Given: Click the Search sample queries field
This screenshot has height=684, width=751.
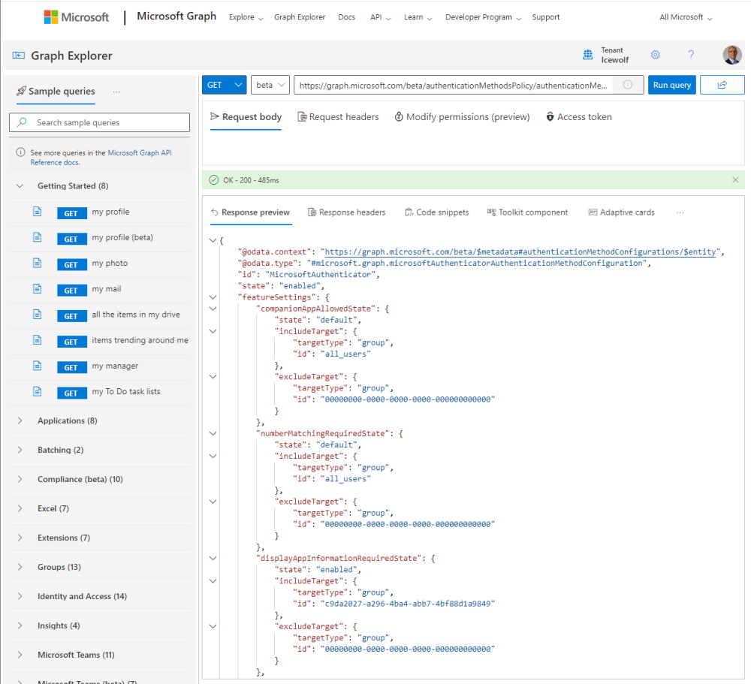Looking at the screenshot, I should click(99, 122).
